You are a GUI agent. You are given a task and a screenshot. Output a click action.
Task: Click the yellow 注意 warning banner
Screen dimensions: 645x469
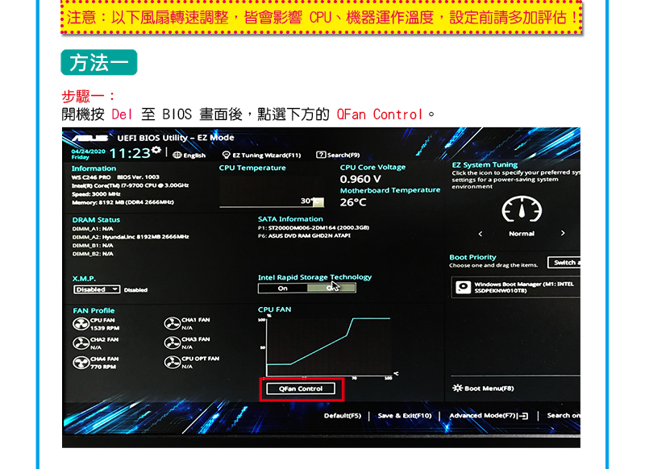pos(322,17)
